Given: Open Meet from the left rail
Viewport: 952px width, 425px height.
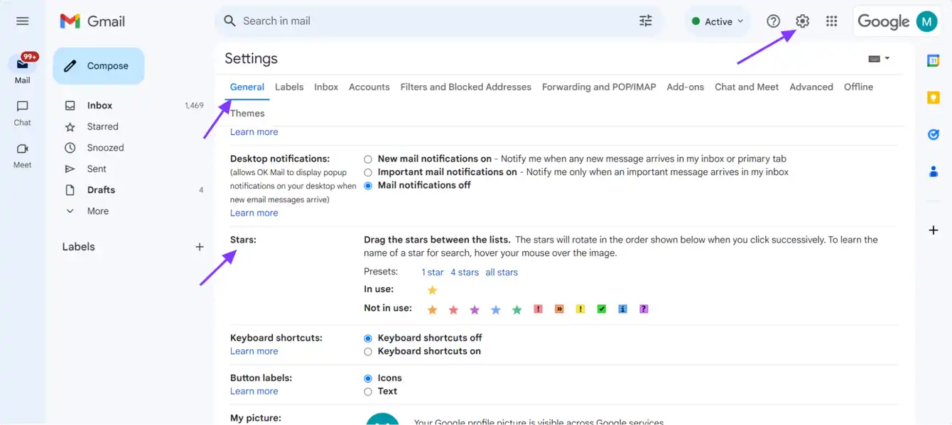Looking at the screenshot, I should (23, 155).
